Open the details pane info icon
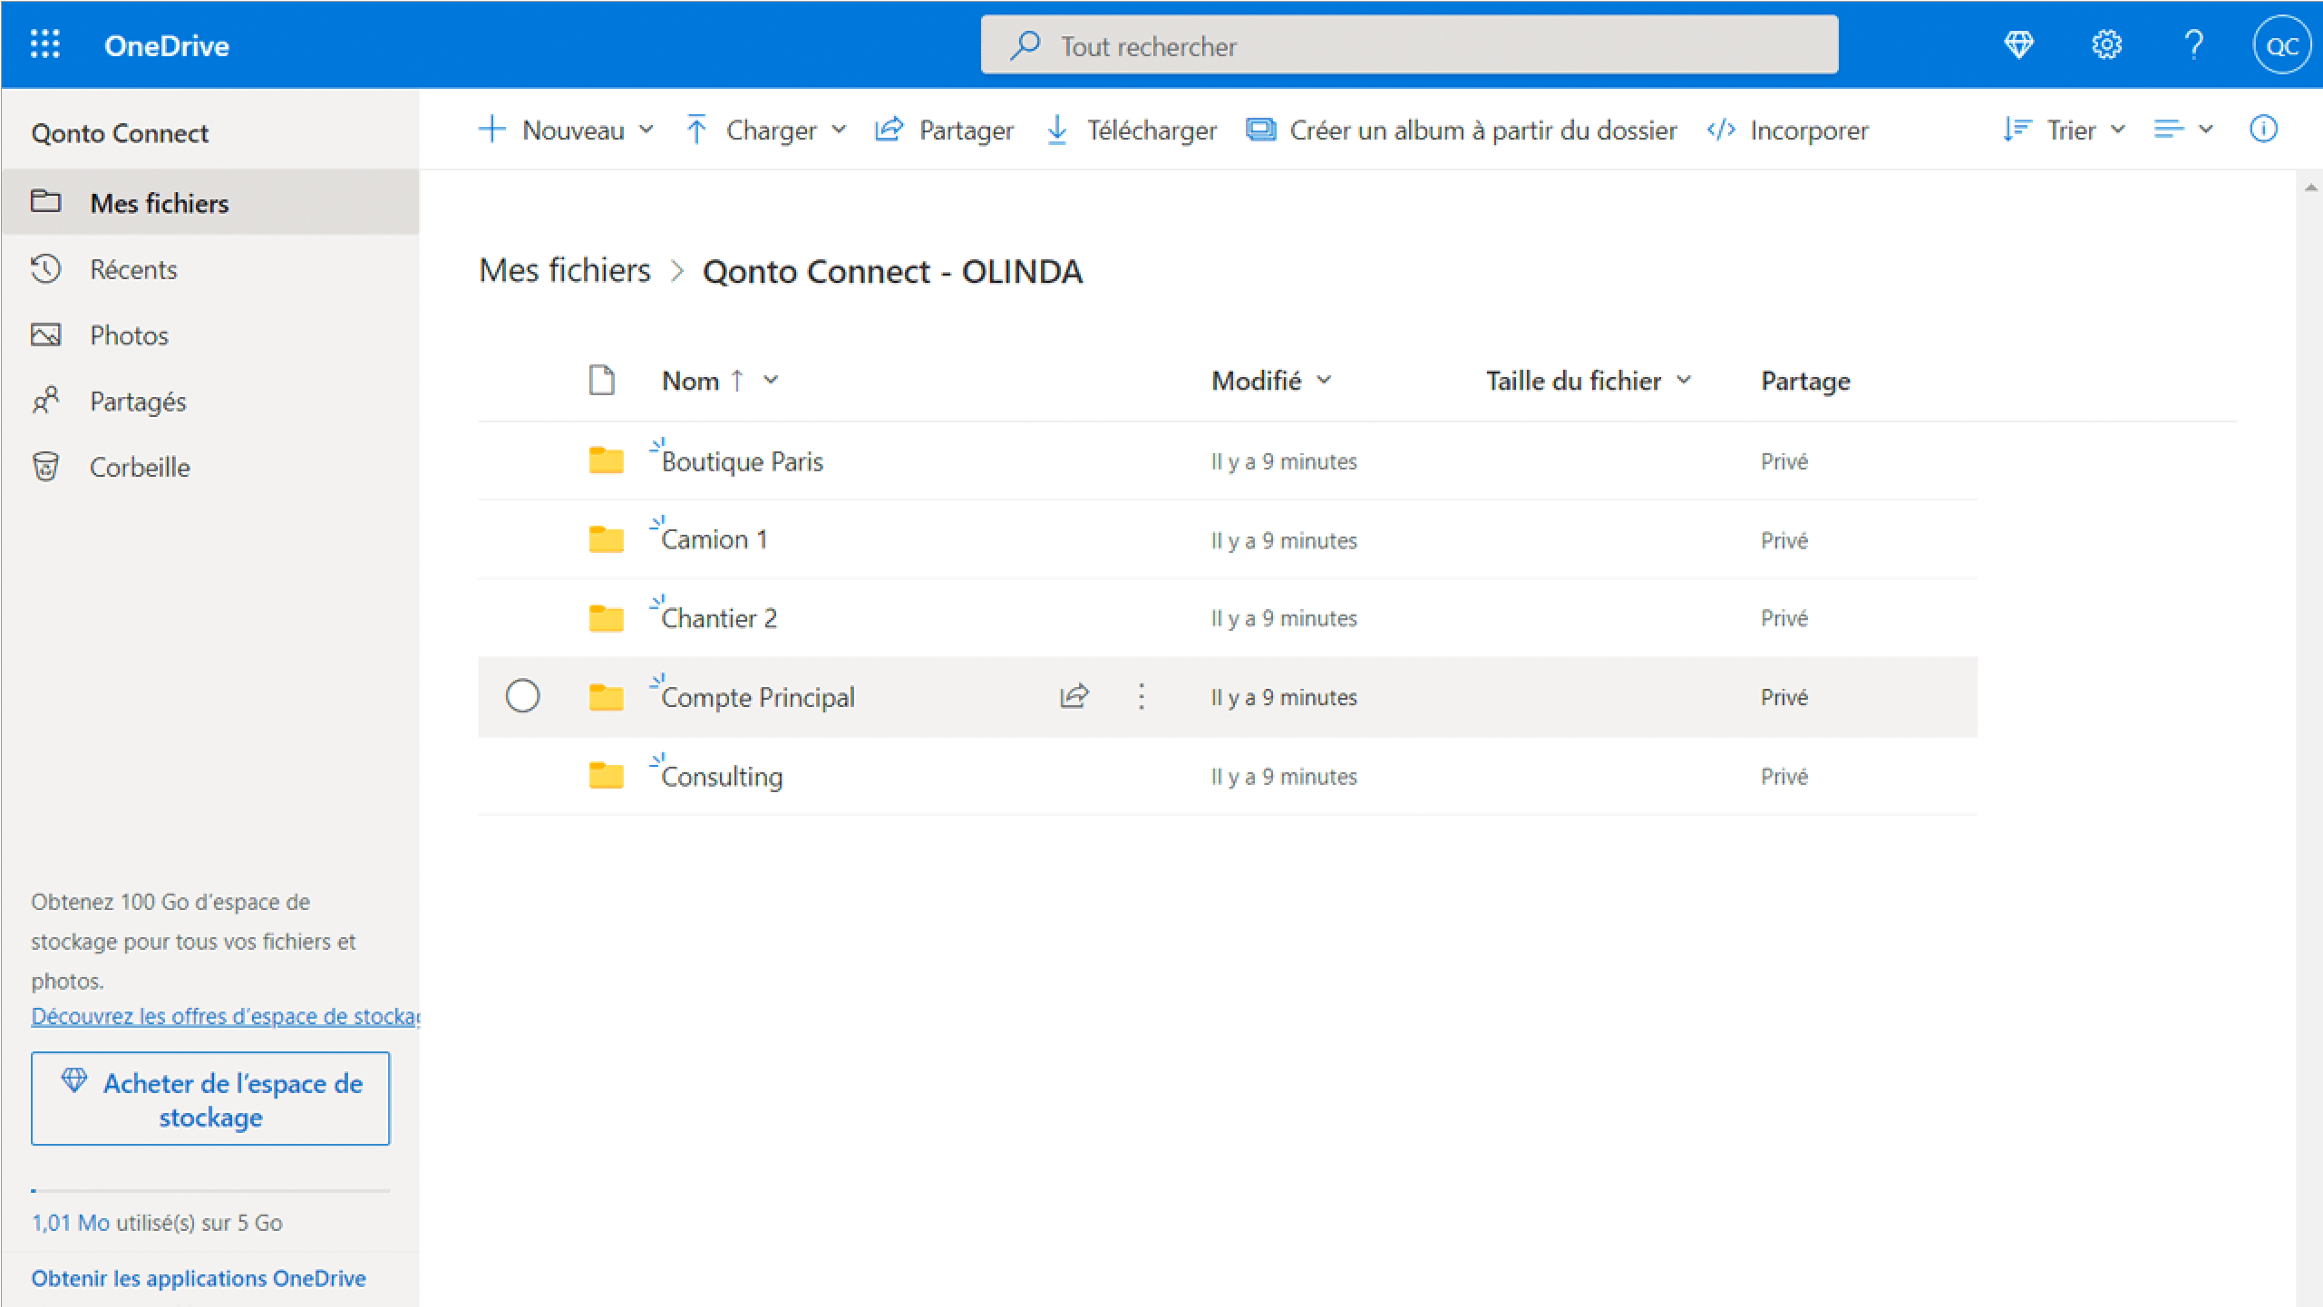 (2262, 130)
